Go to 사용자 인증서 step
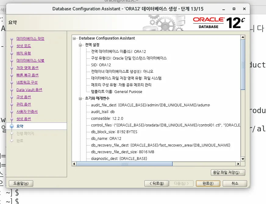 click(27, 112)
